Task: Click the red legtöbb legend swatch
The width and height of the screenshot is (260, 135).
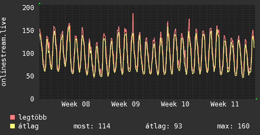Action: click(13, 117)
